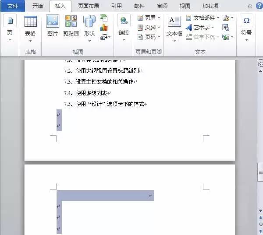The height and width of the screenshot is (235, 263).
Task: Expand the insert object dropdown arrow
Action: (x=232, y=37)
